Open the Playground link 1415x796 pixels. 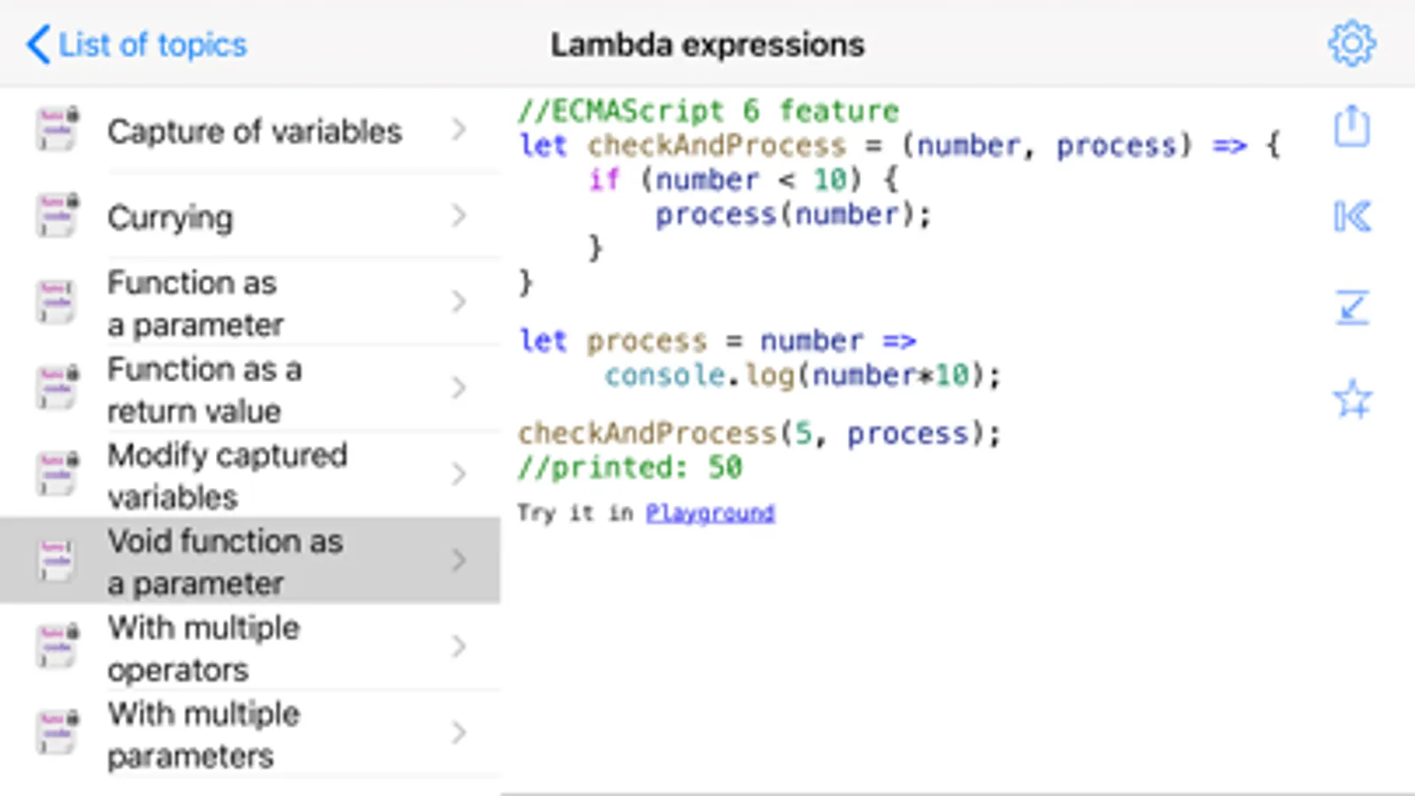pos(710,513)
